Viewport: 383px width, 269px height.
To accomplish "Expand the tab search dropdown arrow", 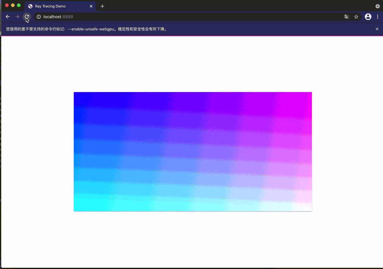I will point(377,6).
